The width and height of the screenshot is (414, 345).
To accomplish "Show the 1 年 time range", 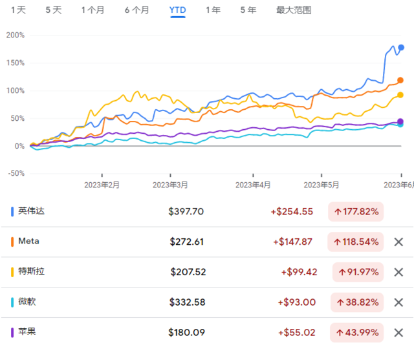I will click(213, 10).
